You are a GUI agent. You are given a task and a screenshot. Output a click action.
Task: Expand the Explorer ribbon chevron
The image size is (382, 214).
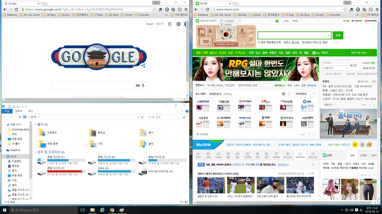(x=183, y=111)
